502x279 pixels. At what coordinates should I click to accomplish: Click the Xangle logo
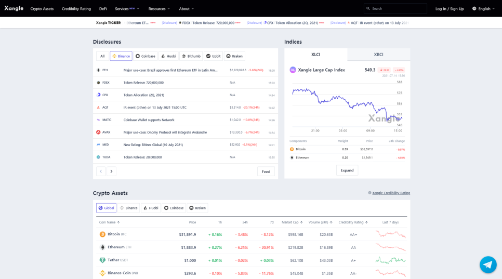pos(14,8)
